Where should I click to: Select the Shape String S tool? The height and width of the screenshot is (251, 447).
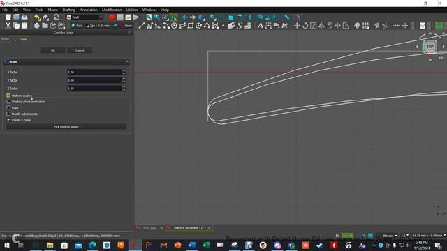click(240, 26)
